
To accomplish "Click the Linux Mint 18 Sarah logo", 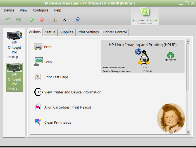I will [x=145, y=16].
